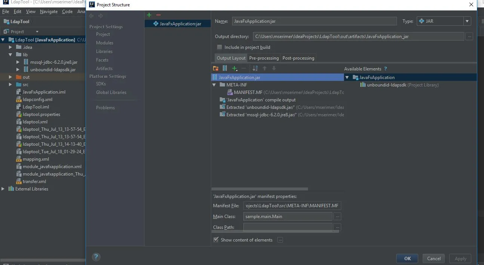
Task: Select SDKs under Platform Settings
Action: click(101, 84)
